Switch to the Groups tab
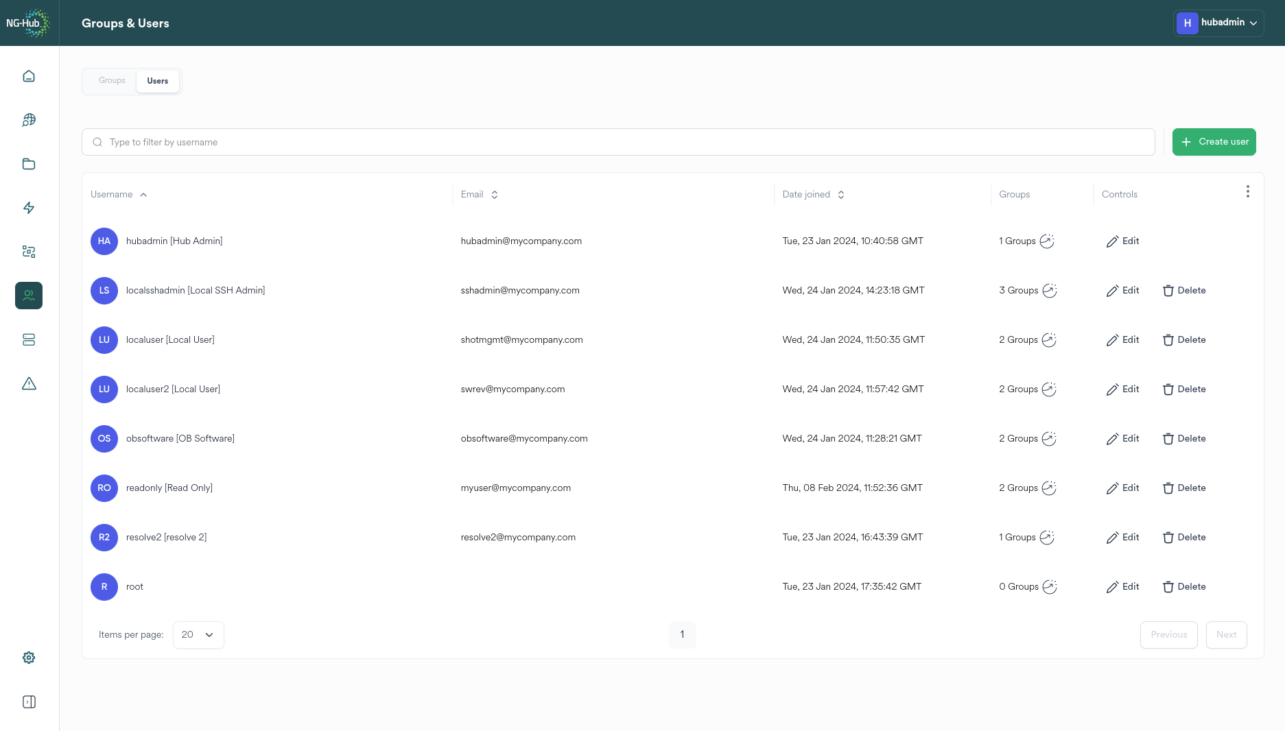 111,80
